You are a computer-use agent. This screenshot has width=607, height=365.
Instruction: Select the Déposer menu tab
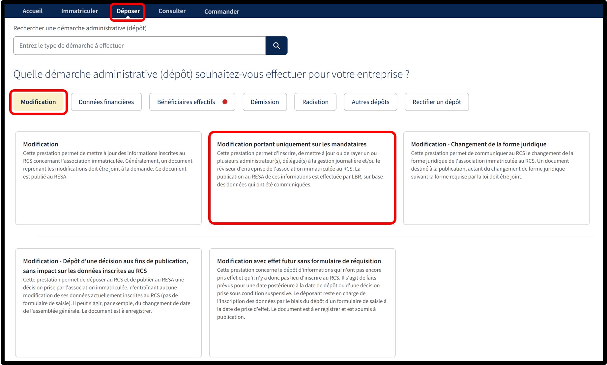pos(128,11)
